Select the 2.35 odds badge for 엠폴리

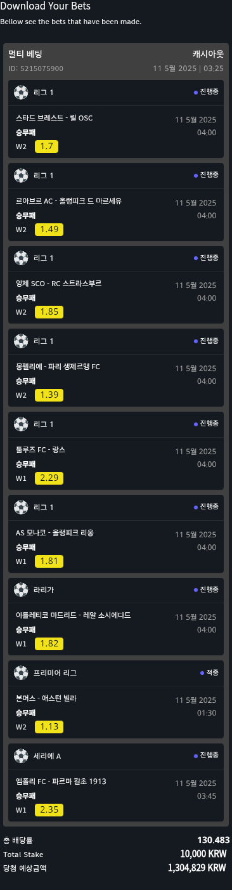tap(49, 809)
